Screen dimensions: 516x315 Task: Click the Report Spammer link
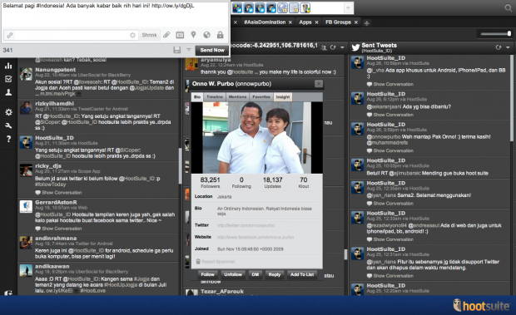point(218,262)
